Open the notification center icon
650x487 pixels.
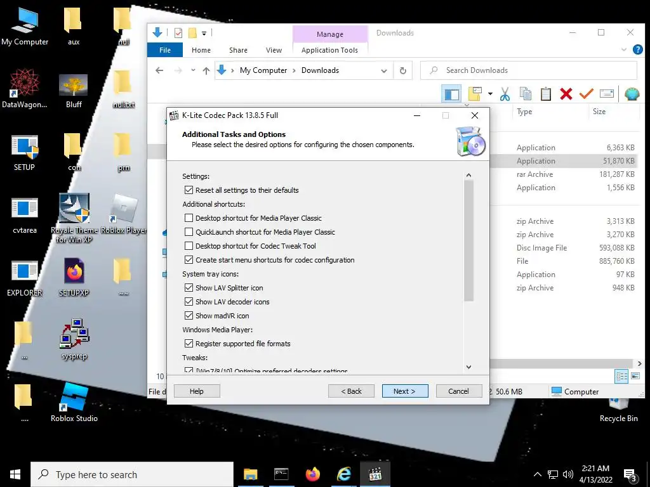pyautogui.click(x=630, y=475)
